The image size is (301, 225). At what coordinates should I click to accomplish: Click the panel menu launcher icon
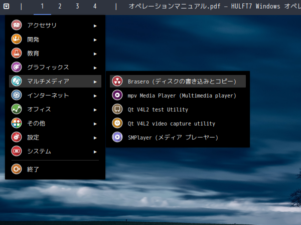click(x=7, y=6)
